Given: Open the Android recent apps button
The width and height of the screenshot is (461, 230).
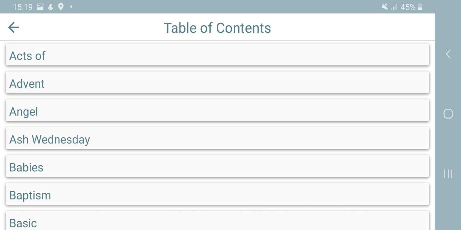Looking at the screenshot, I should click(x=448, y=174).
